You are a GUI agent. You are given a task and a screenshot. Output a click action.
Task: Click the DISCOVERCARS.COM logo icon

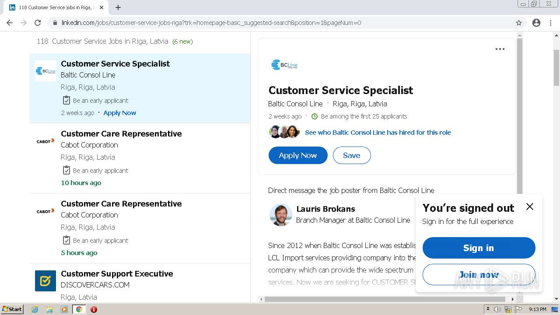pos(45,281)
